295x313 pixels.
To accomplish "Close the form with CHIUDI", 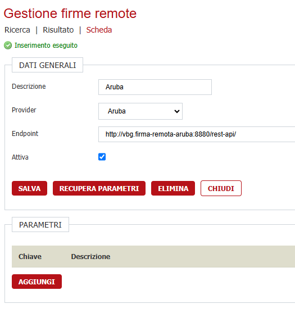I will (x=221, y=188).
